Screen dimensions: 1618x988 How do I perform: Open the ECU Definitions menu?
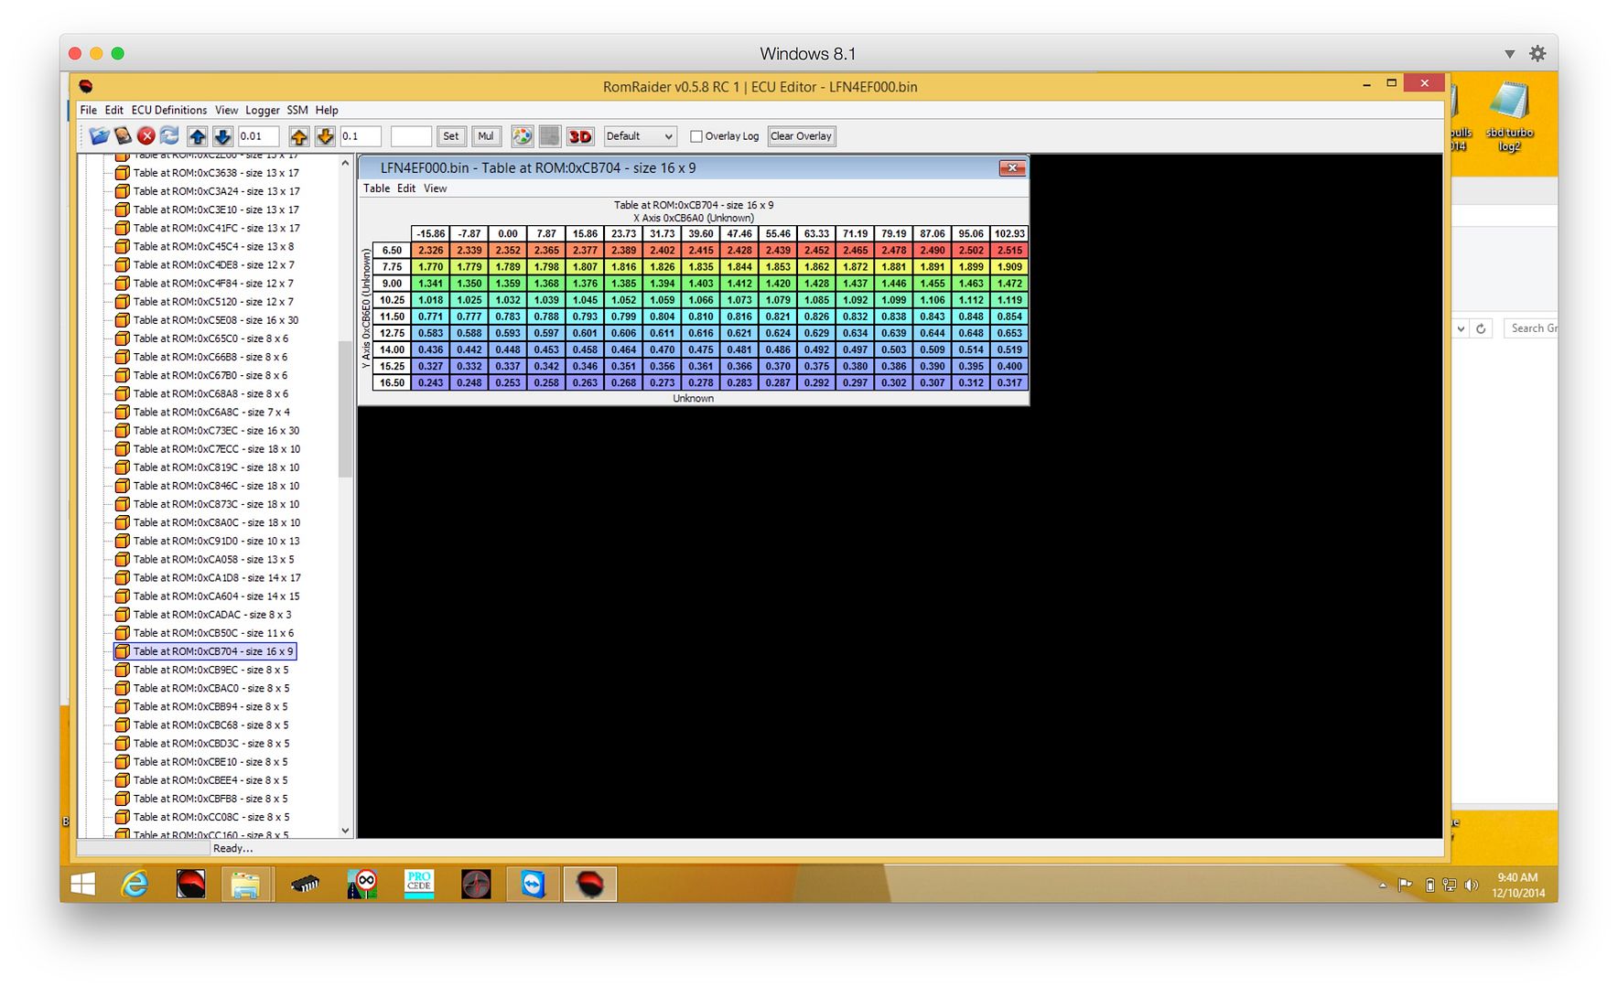tap(168, 110)
